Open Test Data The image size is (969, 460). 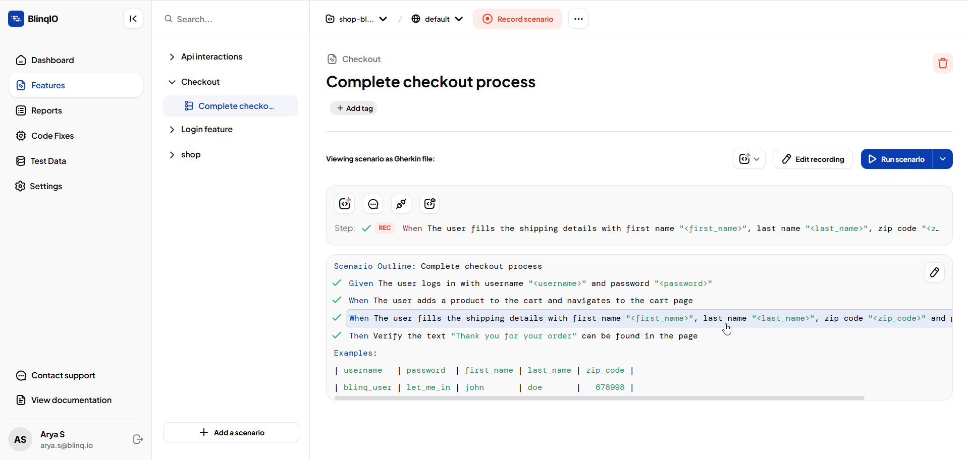76,161
